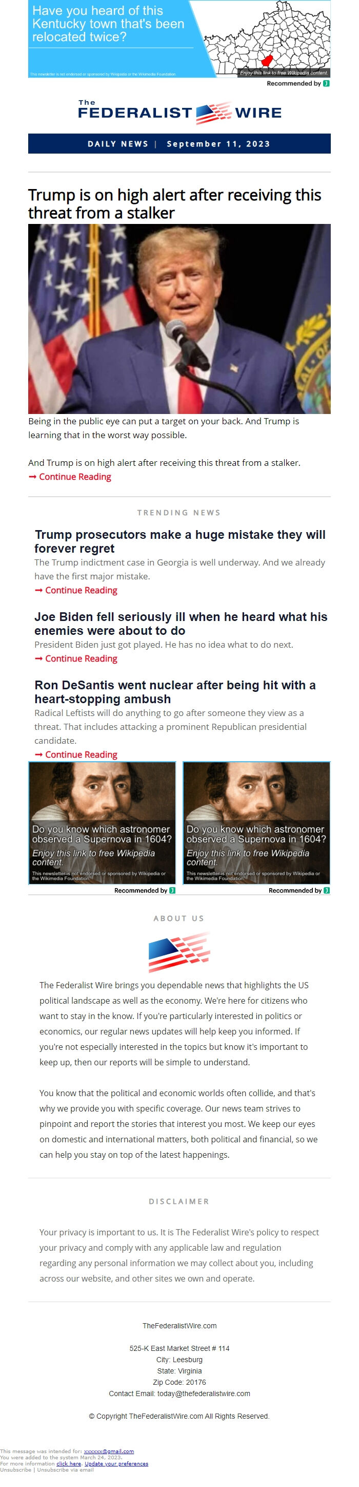Open the Trump prosecutors mistake headline
This screenshot has height=1487, width=359.
click(179, 541)
